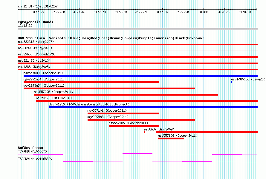Click the nsv557106 (Cooper2011) label
The image size is (266, 179).
click(x=178, y=136)
